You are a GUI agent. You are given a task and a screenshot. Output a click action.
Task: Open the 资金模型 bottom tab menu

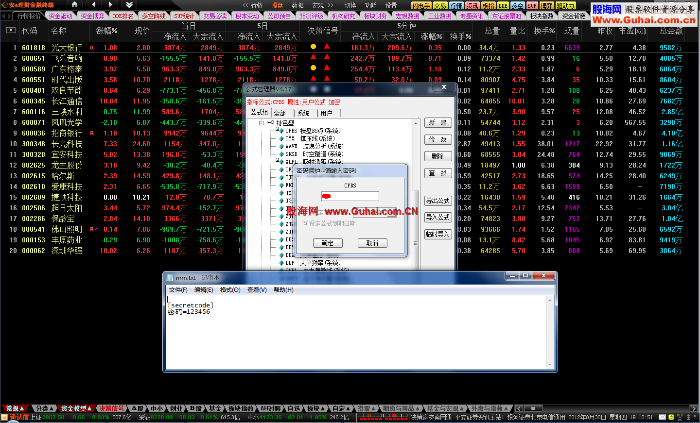[x=76, y=408]
